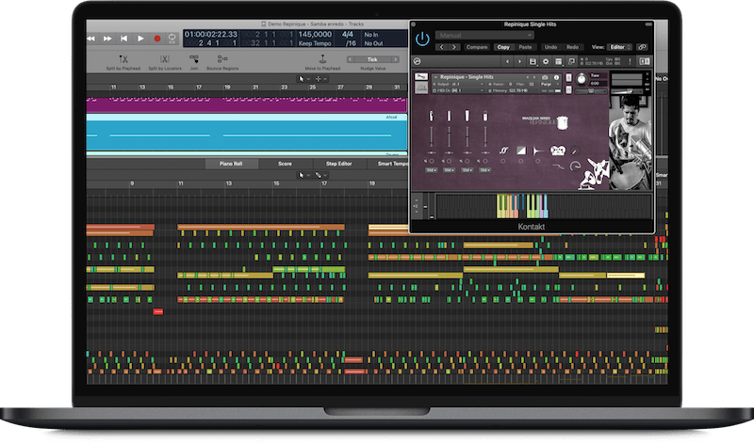This screenshot has height=443, width=754.
Task: Click the Move to Playhead icon
Action: (x=322, y=59)
